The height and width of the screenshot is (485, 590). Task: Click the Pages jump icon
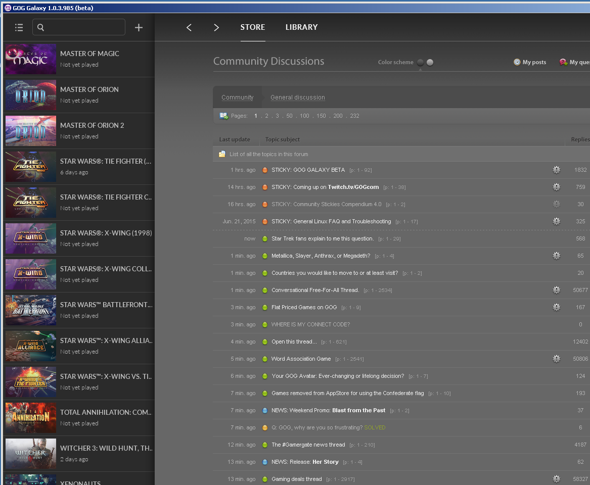(x=224, y=116)
